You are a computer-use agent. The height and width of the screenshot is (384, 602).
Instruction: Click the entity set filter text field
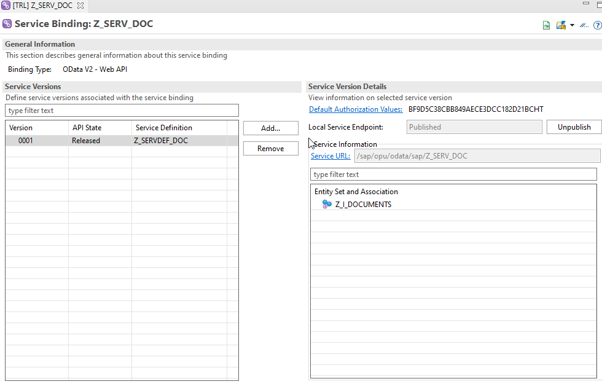tap(453, 174)
